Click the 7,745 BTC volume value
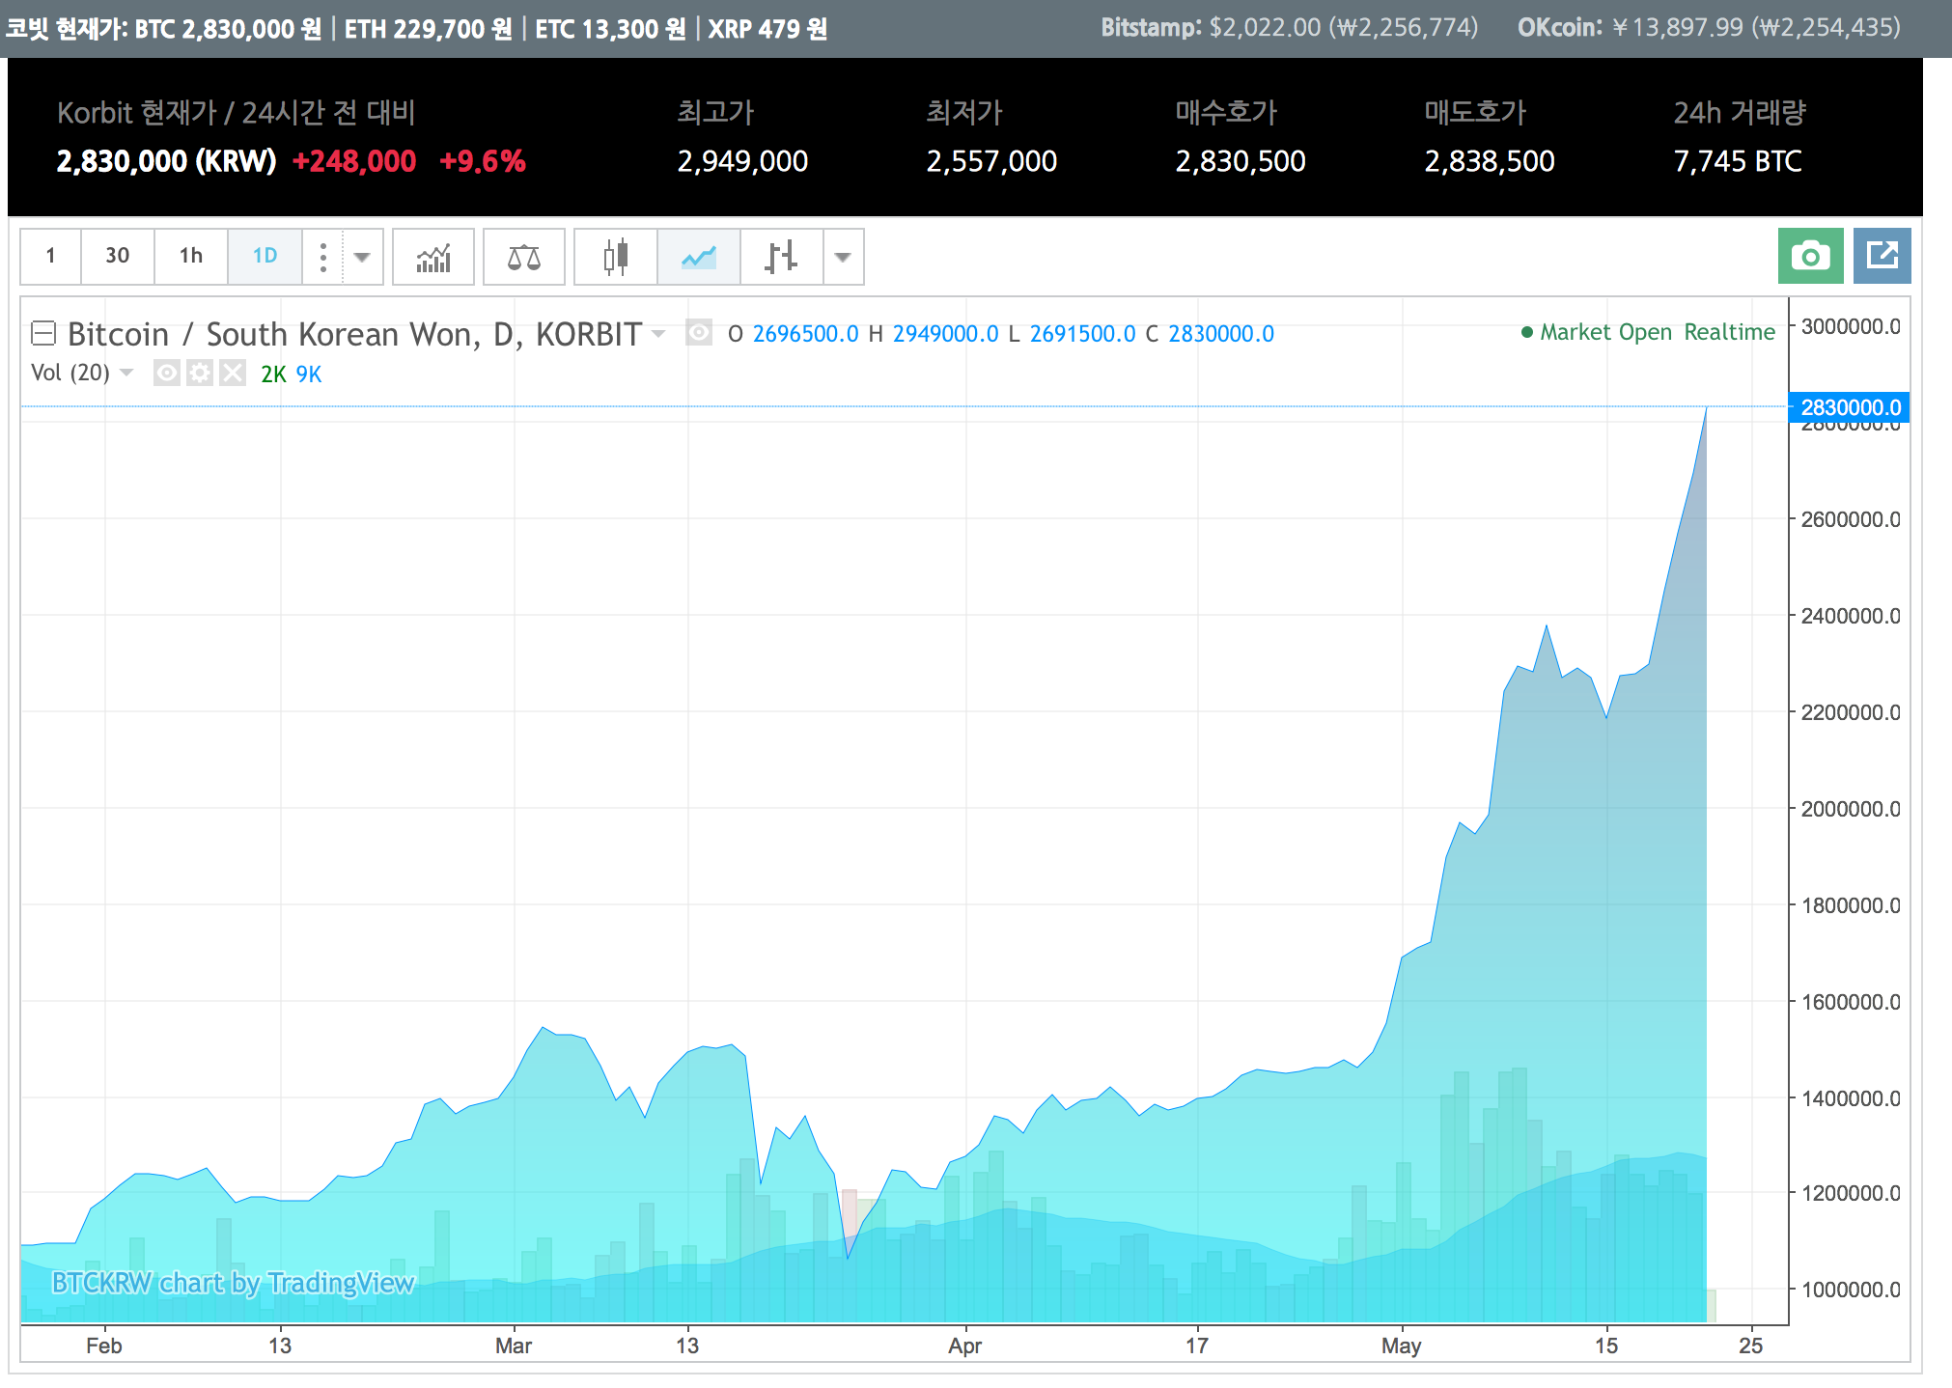This screenshot has width=1952, height=1388. click(1738, 161)
